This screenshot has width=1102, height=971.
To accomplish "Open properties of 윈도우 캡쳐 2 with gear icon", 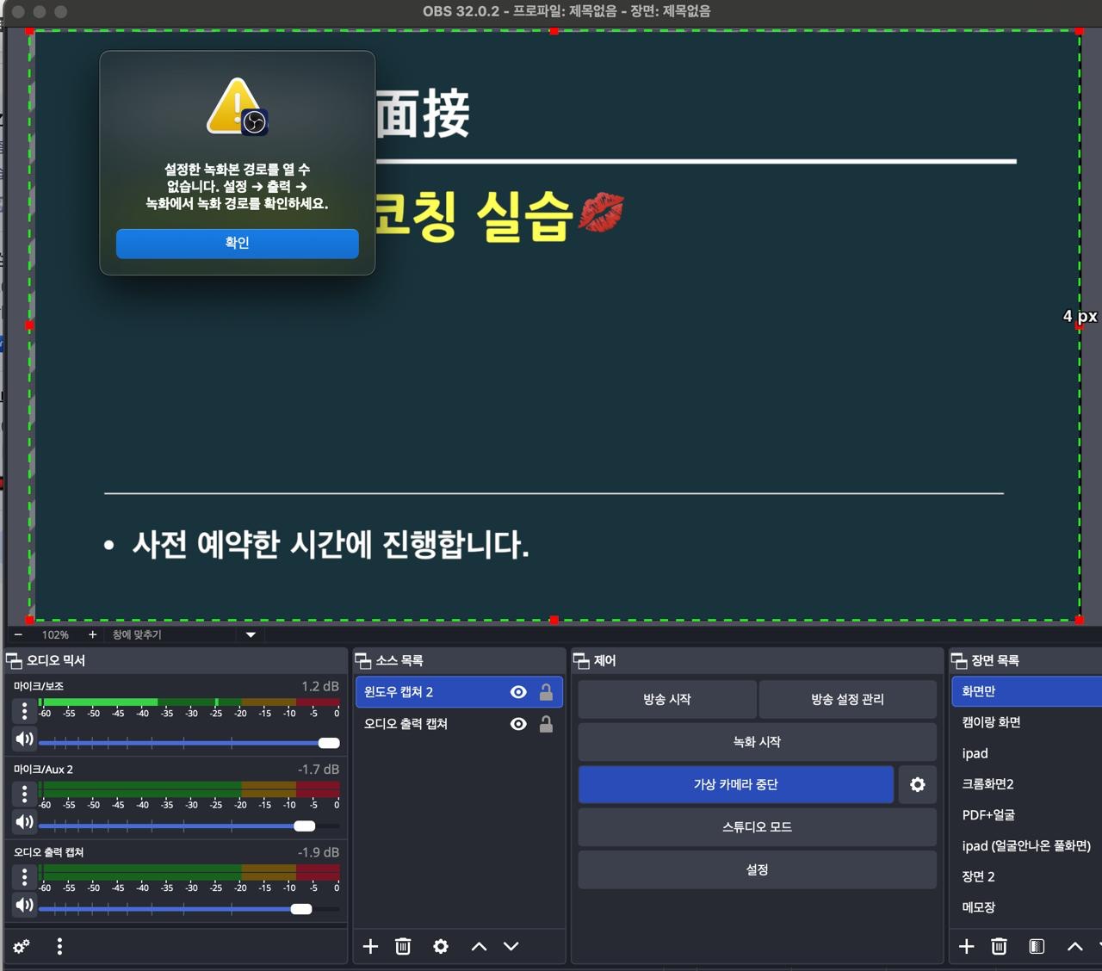I will point(441,946).
